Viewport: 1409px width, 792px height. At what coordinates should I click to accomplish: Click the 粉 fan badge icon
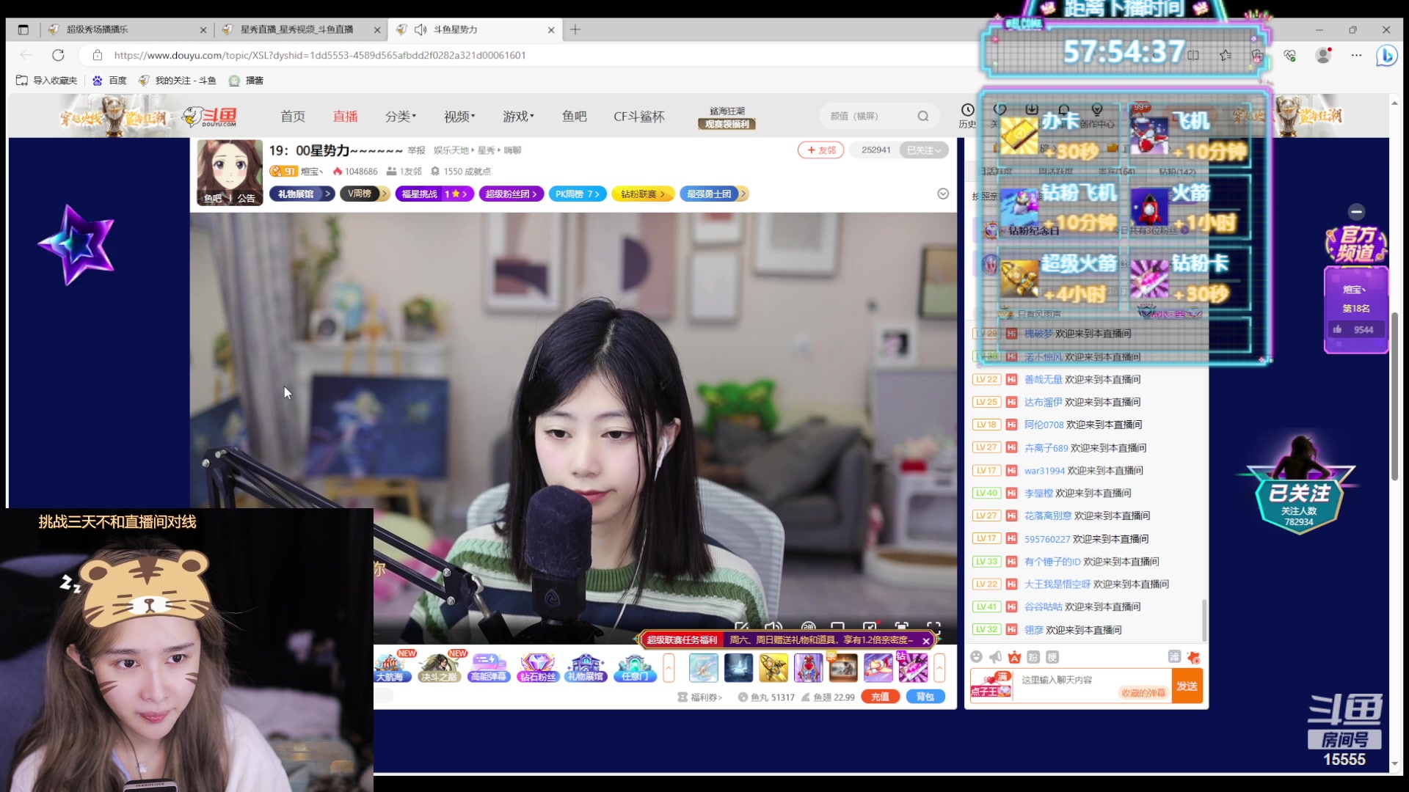pyautogui.click(x=1033, y=657)
